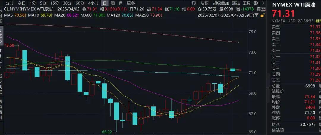Open the 画线 drawing tools

(236, 3)
